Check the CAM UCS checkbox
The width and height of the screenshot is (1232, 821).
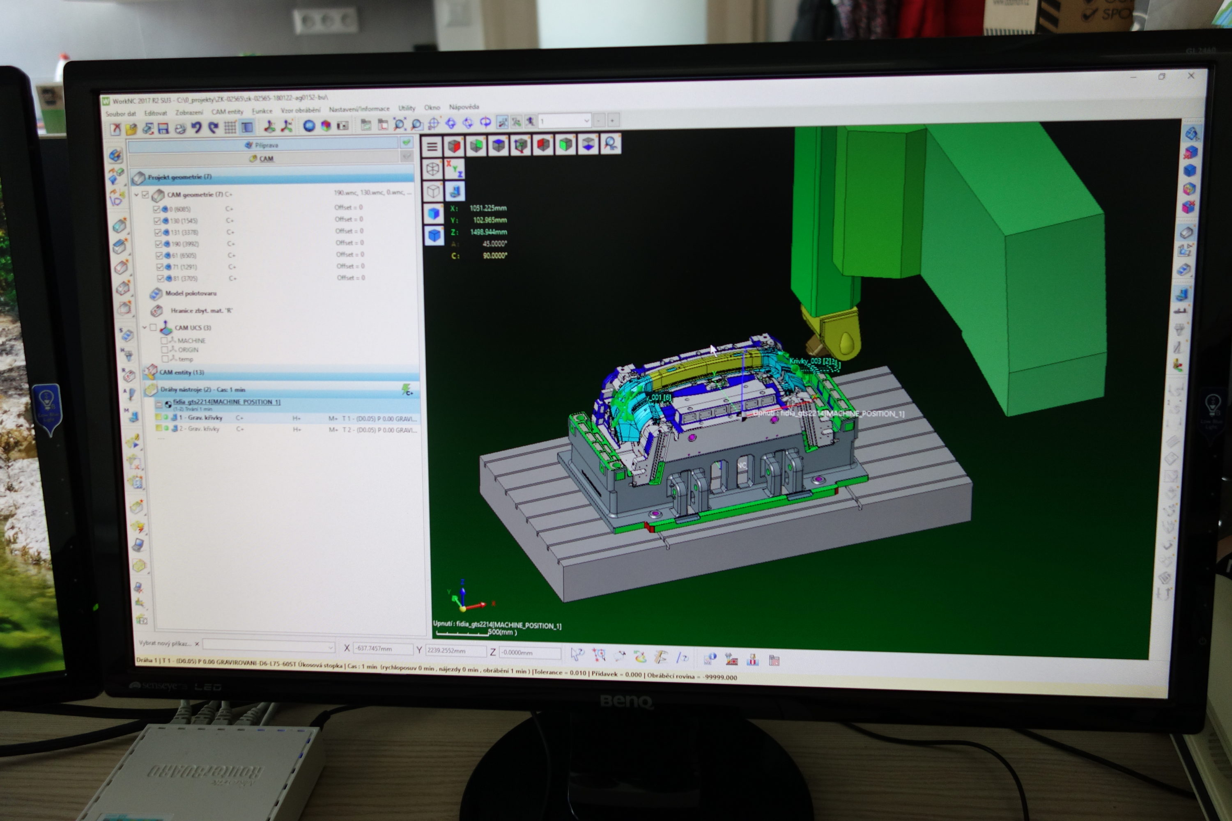pyautogui.click(x=153, y=327)
